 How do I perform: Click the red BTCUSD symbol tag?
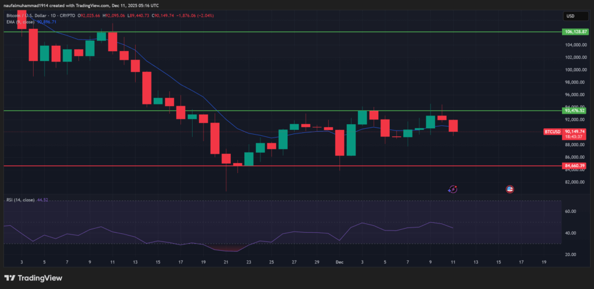coord(552,132)
